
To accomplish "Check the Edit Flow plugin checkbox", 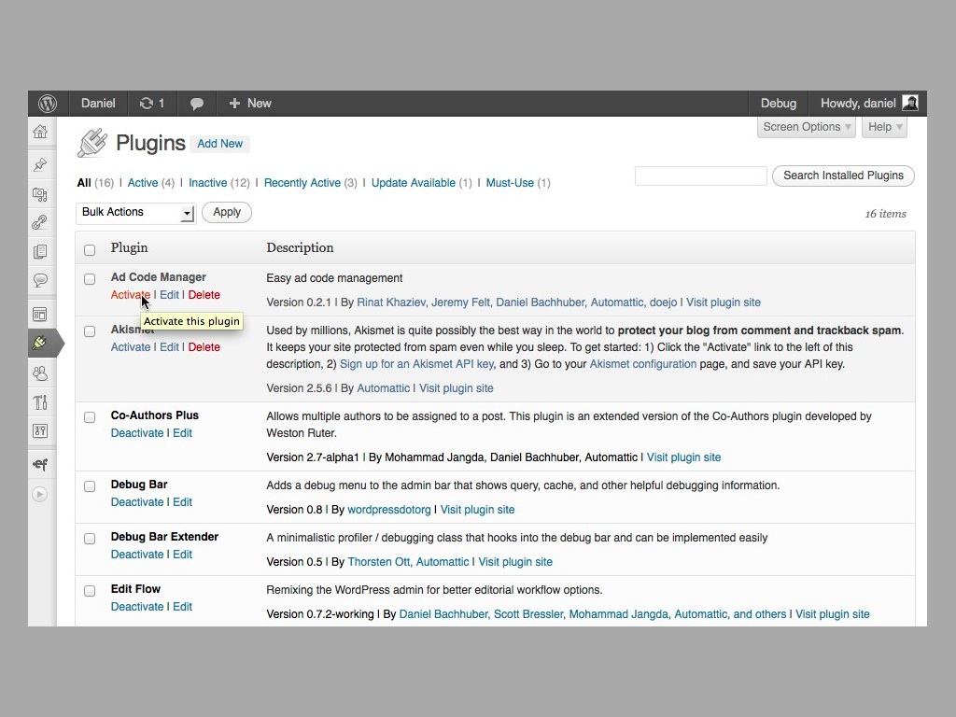I will pyautogui.click(x=90, y=591).
